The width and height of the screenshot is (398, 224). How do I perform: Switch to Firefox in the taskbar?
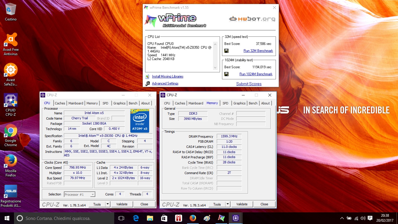click(193, 218)
